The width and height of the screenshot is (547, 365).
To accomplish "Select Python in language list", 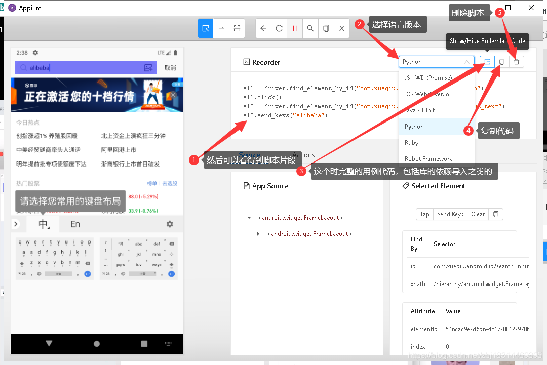I will click(437, 127).
